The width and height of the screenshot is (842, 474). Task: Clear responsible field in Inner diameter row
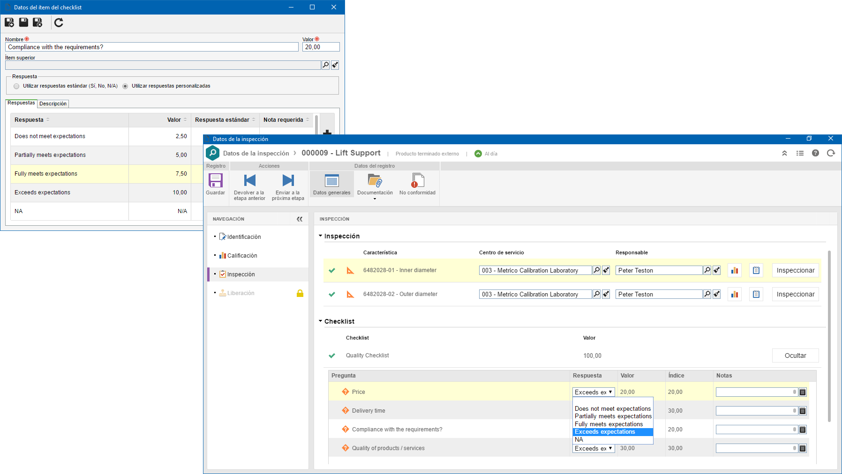click(x=716, y=270)
